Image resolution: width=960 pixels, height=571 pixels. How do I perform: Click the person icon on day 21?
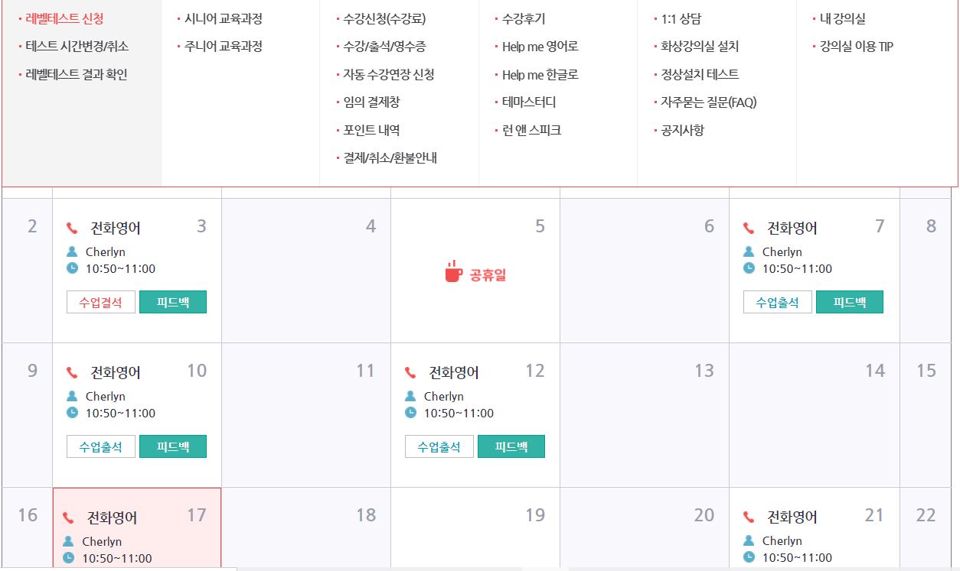749,540
